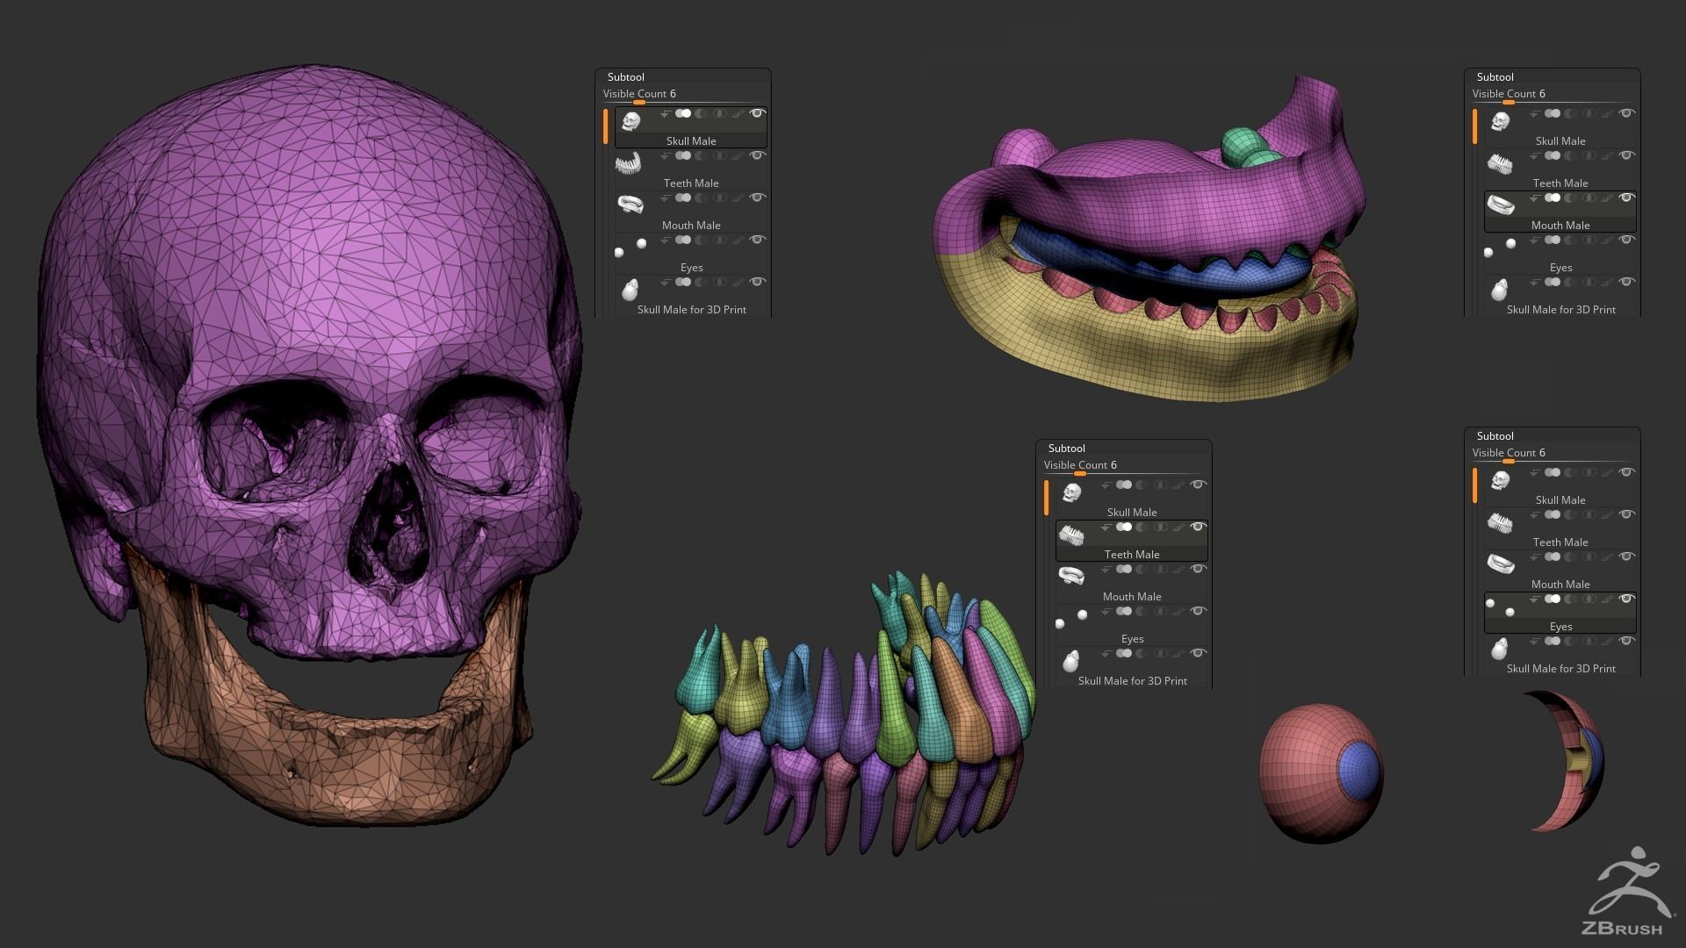
Task: Select skull thumbnail in the Skull-selected panel
Action: (x=630, y=121)
